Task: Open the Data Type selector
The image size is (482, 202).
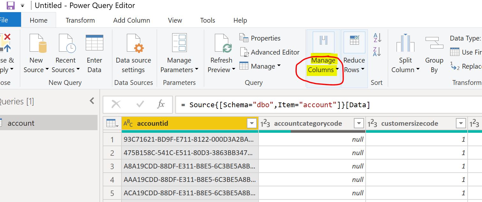Action: coord(465,38)
